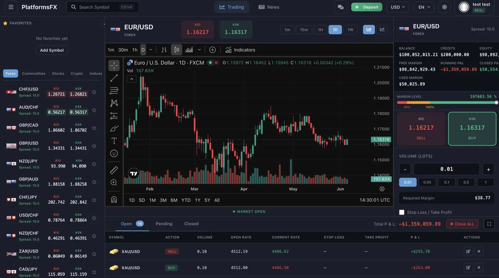Select the Fibonacci retracement tool
Viewport: 499px width, 278px height.
point(114,91)
